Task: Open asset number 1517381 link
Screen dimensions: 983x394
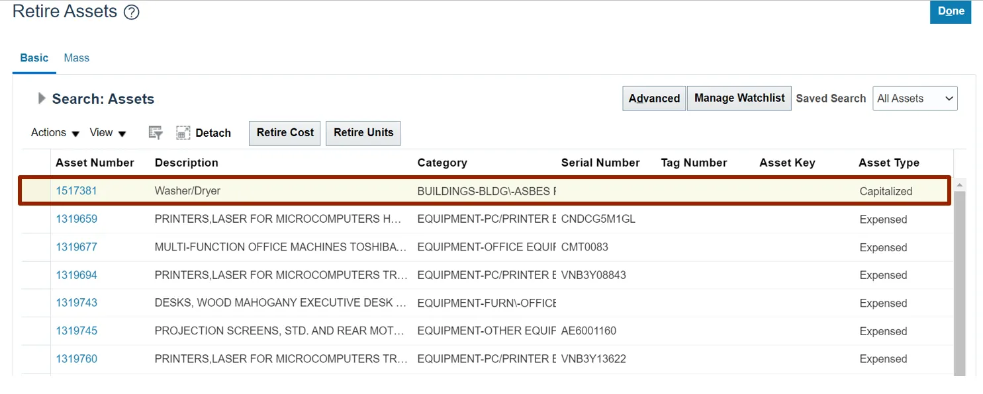Action: point(76,191)
